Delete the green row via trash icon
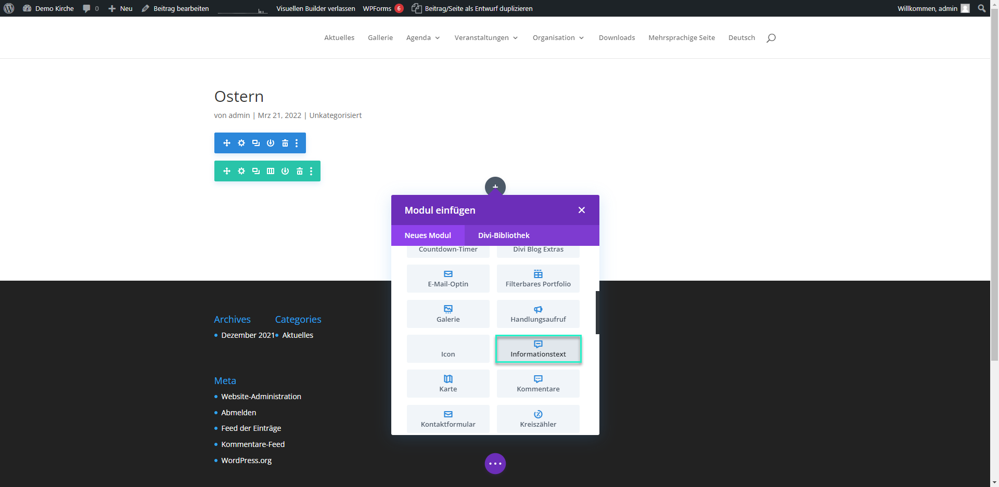This screenshot has width=999, height=487. click(300, 171)
